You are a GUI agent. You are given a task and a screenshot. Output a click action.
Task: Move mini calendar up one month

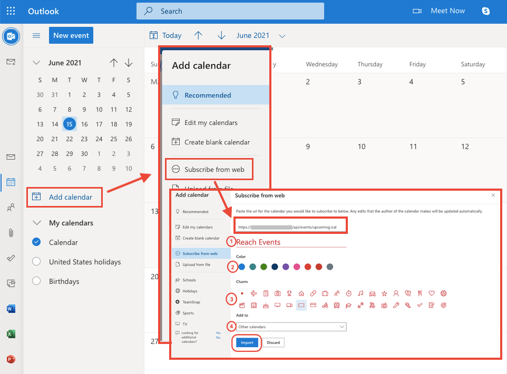coord(113,63)
